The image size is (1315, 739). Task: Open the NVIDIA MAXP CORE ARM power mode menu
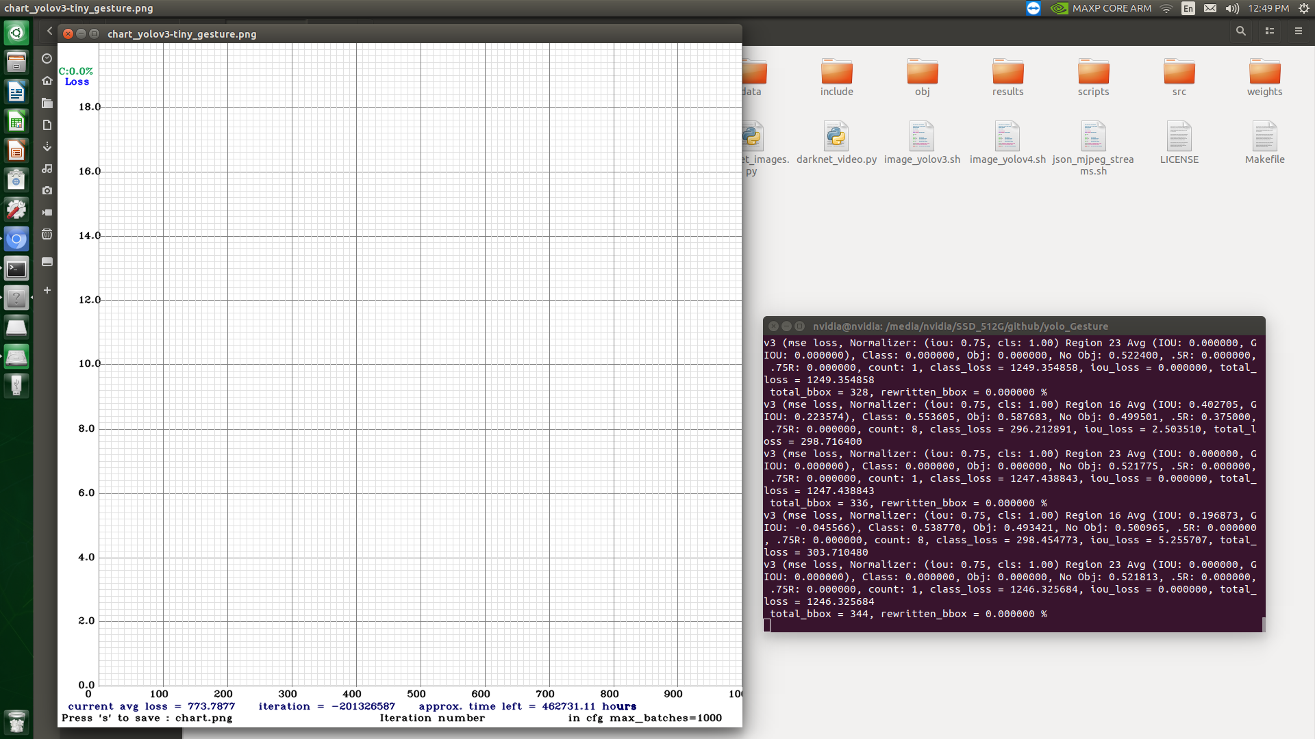pos(1101,8)
